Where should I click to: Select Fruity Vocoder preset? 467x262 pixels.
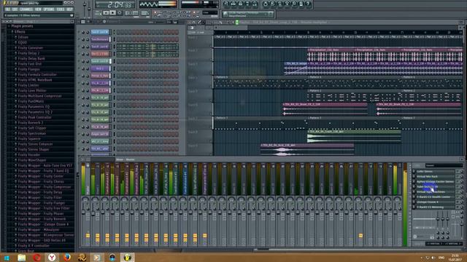[x=29, y=155]
